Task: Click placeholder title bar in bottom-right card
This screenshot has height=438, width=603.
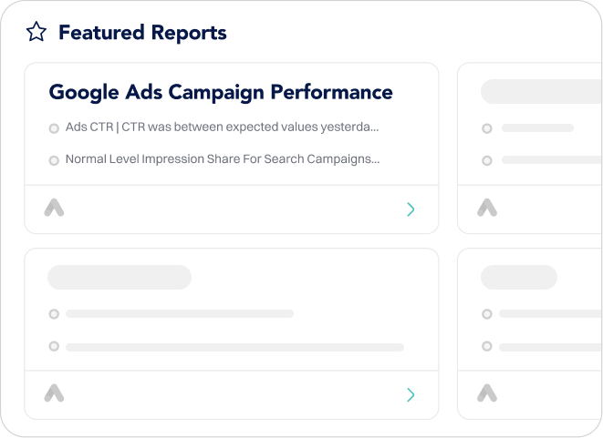Action: pos(519,277)
